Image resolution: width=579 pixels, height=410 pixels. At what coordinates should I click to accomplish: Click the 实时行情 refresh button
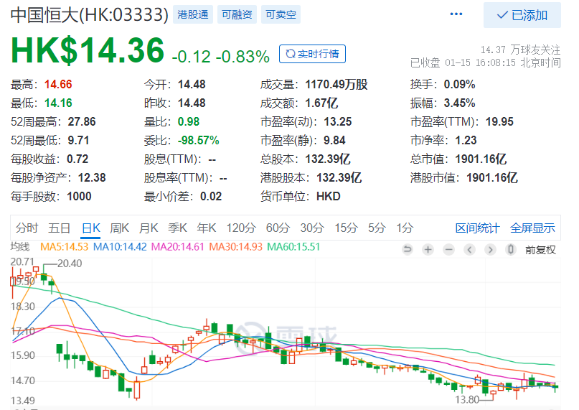click(x=312, y=54)
